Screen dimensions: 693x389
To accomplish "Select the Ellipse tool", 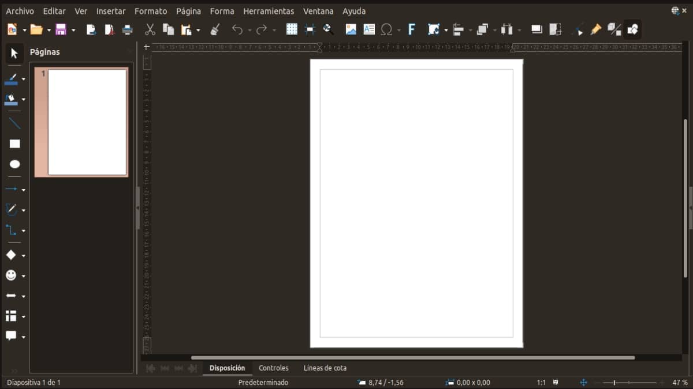I will pos(14,164).
